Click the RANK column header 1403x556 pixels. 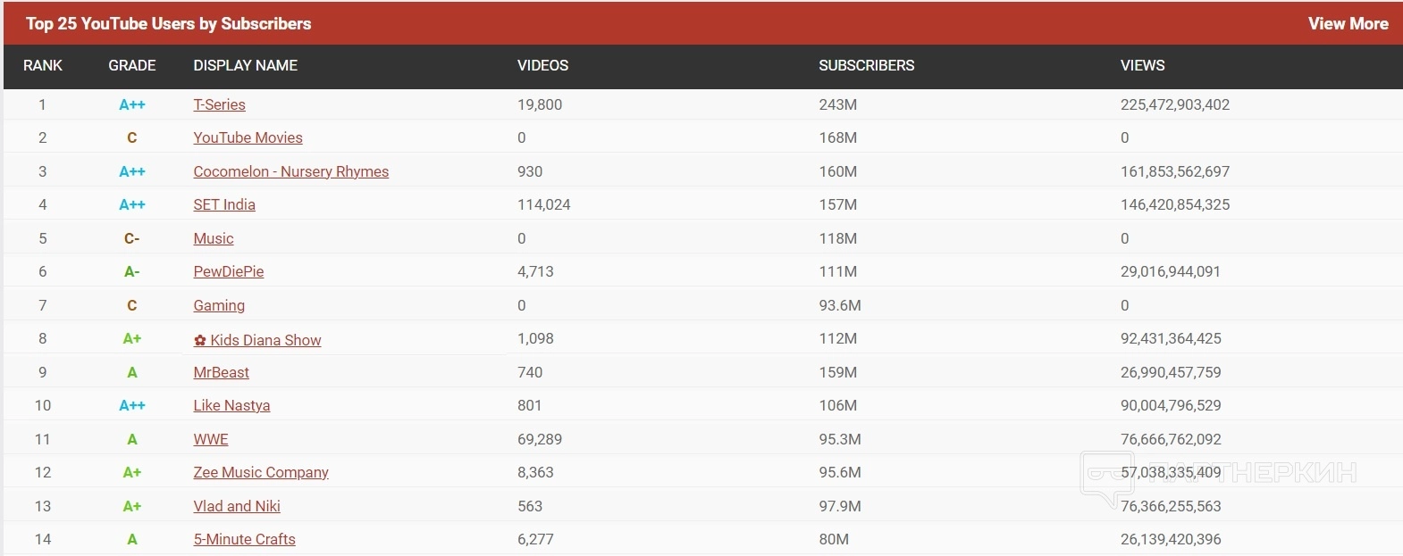click(x=43, y=65)
